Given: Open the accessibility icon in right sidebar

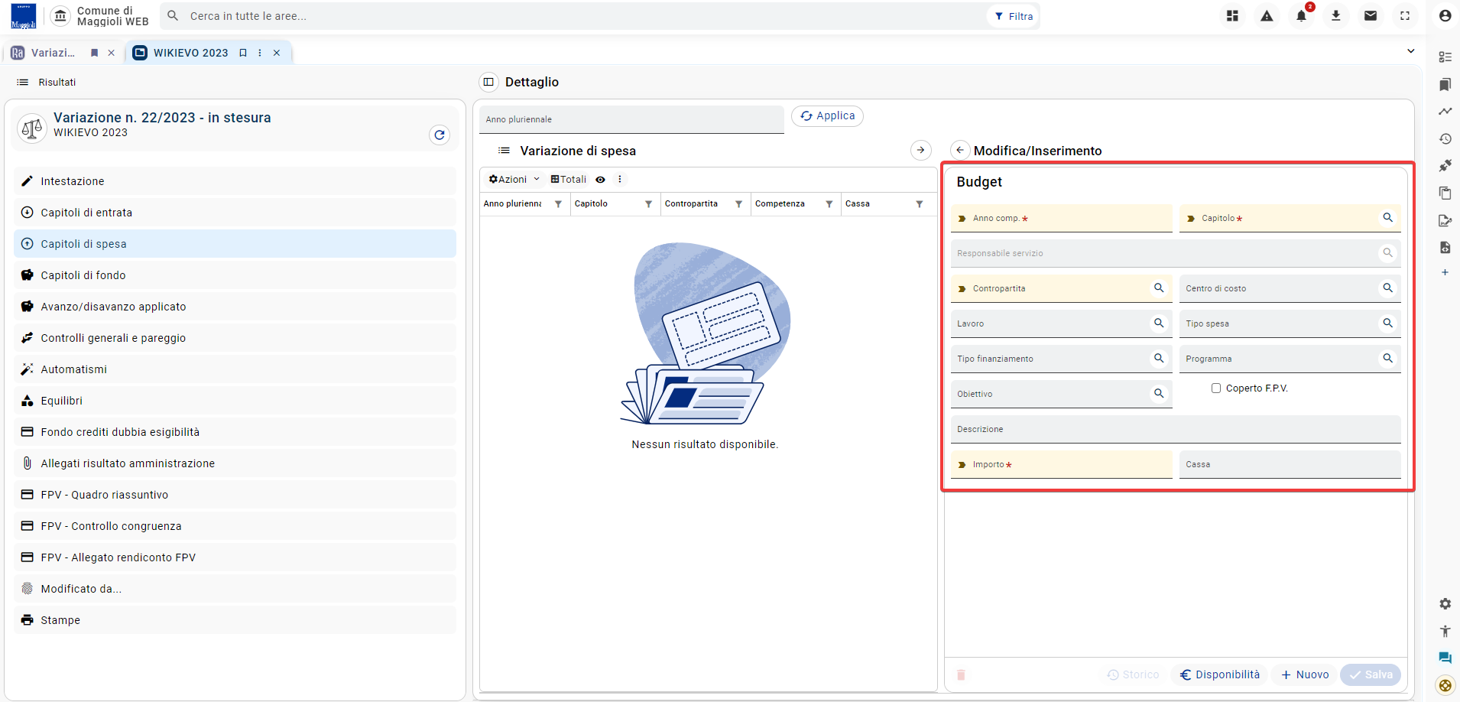Looking at the screenshot, I should [x=1445, y=631].
